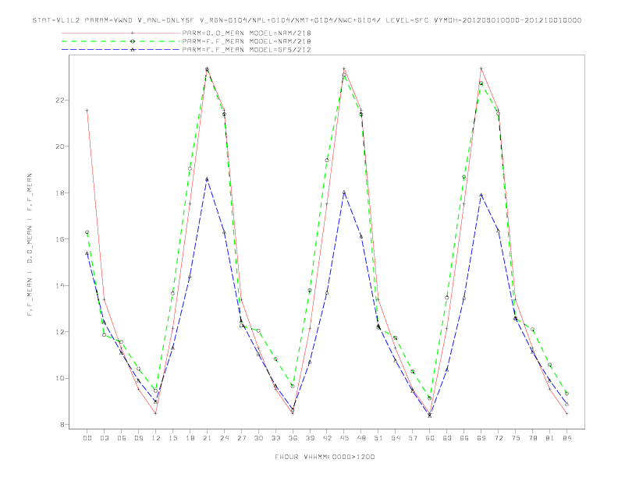The width and height of the screenshot is (618, 477).
Task: Click the vertical F.F_MEAN | O.O_MEAN axis title
Action: [30, 245]
